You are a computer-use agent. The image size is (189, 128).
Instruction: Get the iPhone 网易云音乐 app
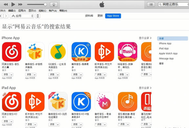tap(6, 75)
